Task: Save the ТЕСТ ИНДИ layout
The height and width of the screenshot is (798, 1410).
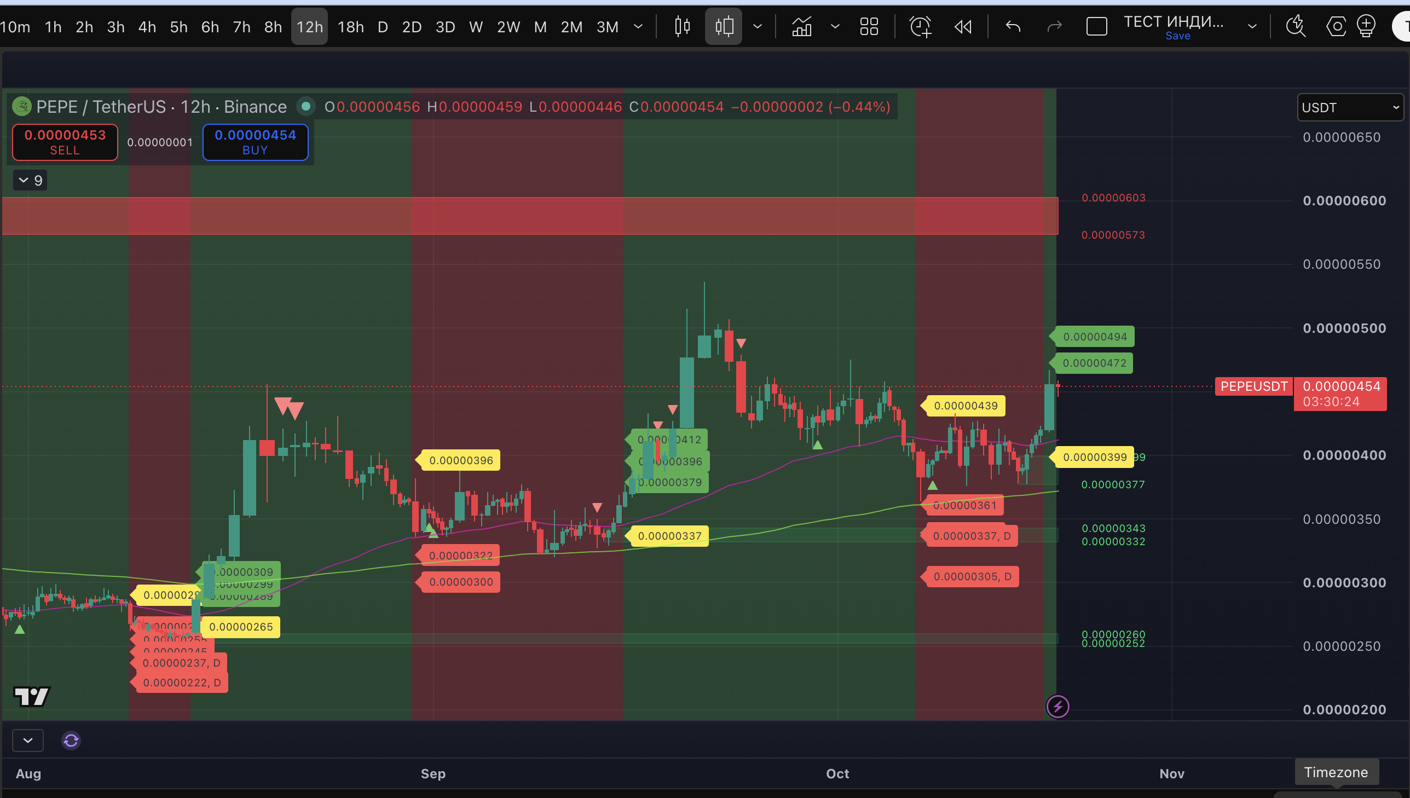Action: coord(1178,36)
